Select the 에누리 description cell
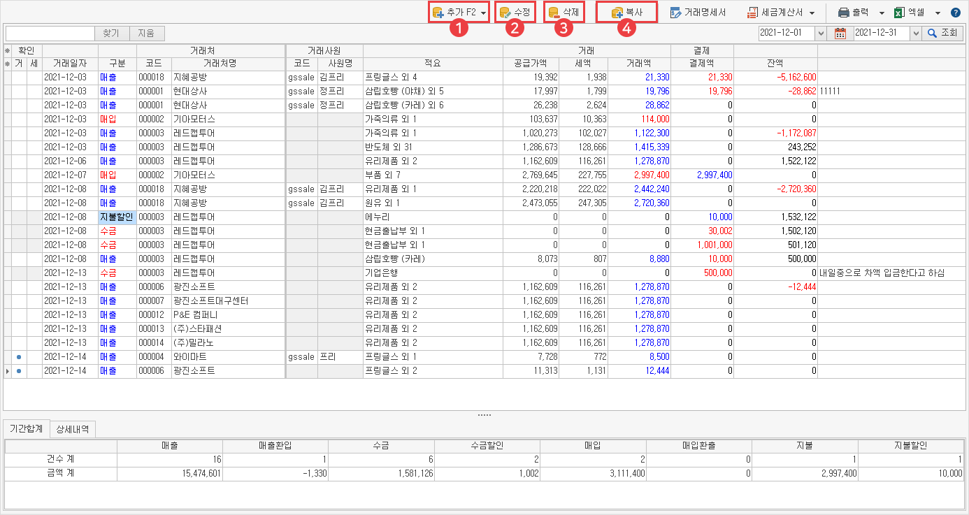 [433, 217]
